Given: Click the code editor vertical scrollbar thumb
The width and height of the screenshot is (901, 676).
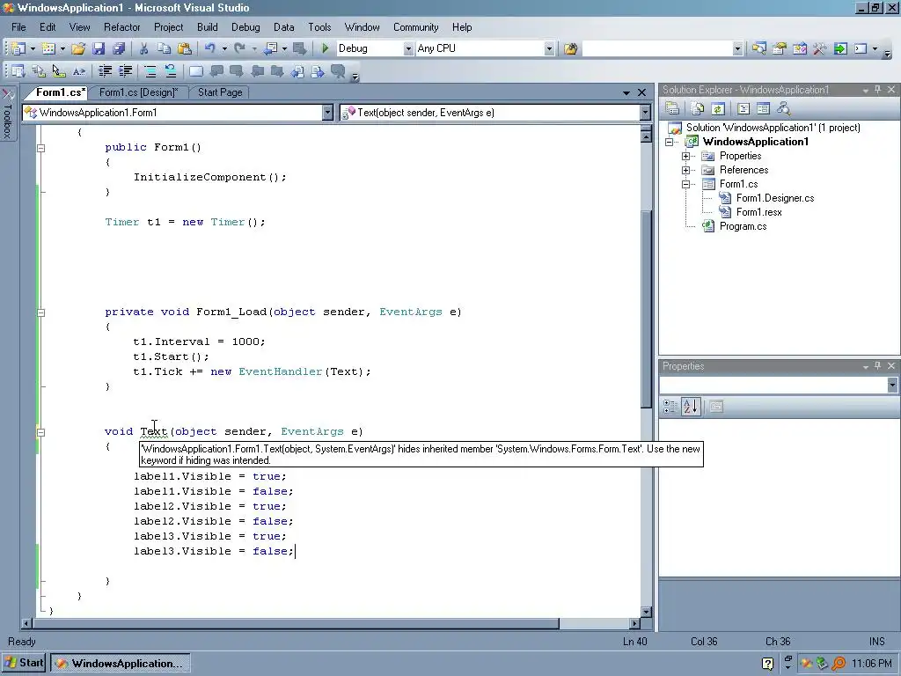Looking at the screenshot, I should point(646,309).
